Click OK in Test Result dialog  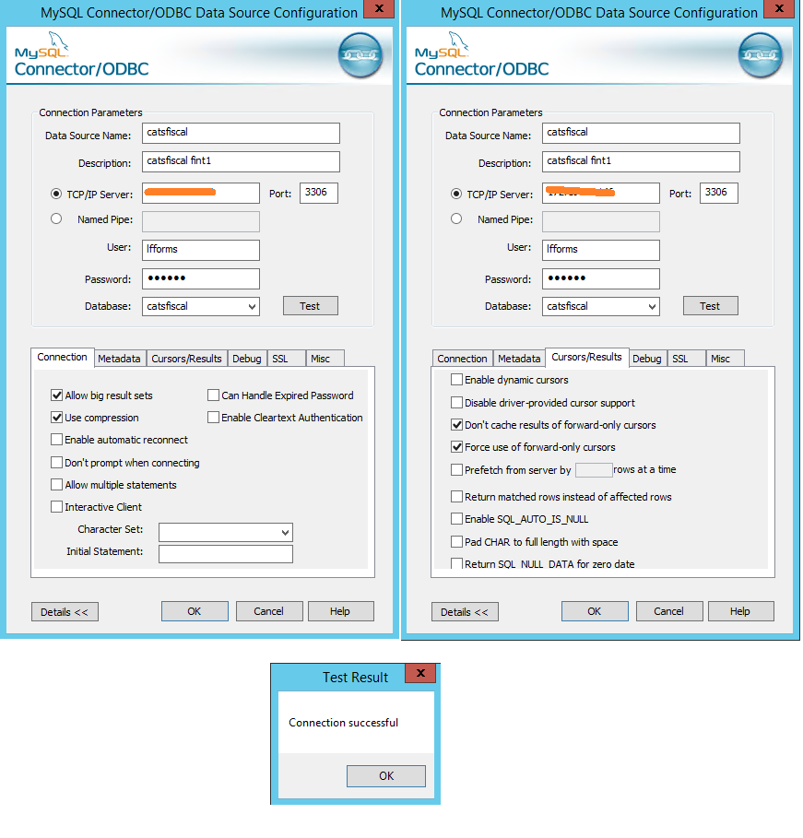386,776
